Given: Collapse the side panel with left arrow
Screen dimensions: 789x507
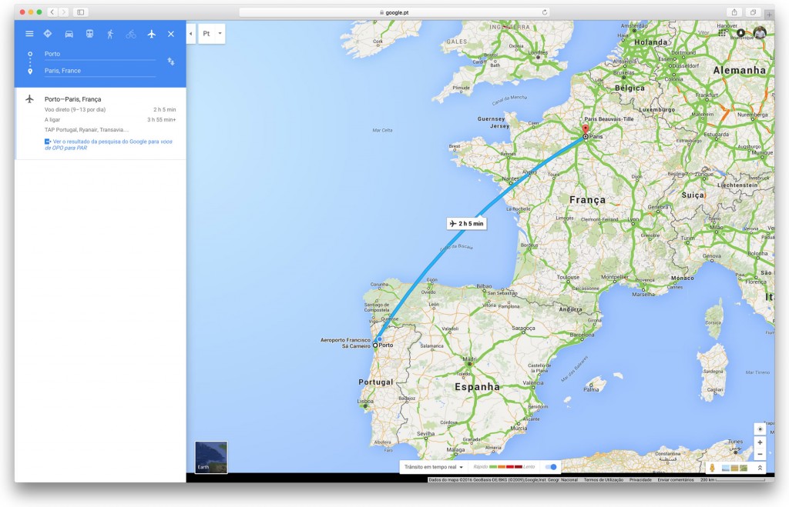Looking at the screenshot, I should click(x=191, y=34).
